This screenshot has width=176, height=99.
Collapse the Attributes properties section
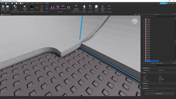[x=142, y=88]
